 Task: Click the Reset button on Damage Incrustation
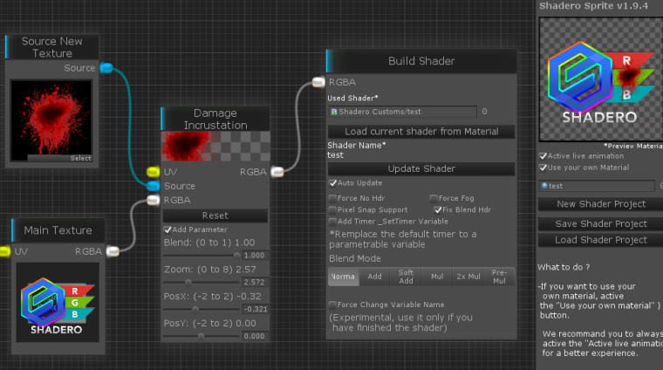click(215, 216)
